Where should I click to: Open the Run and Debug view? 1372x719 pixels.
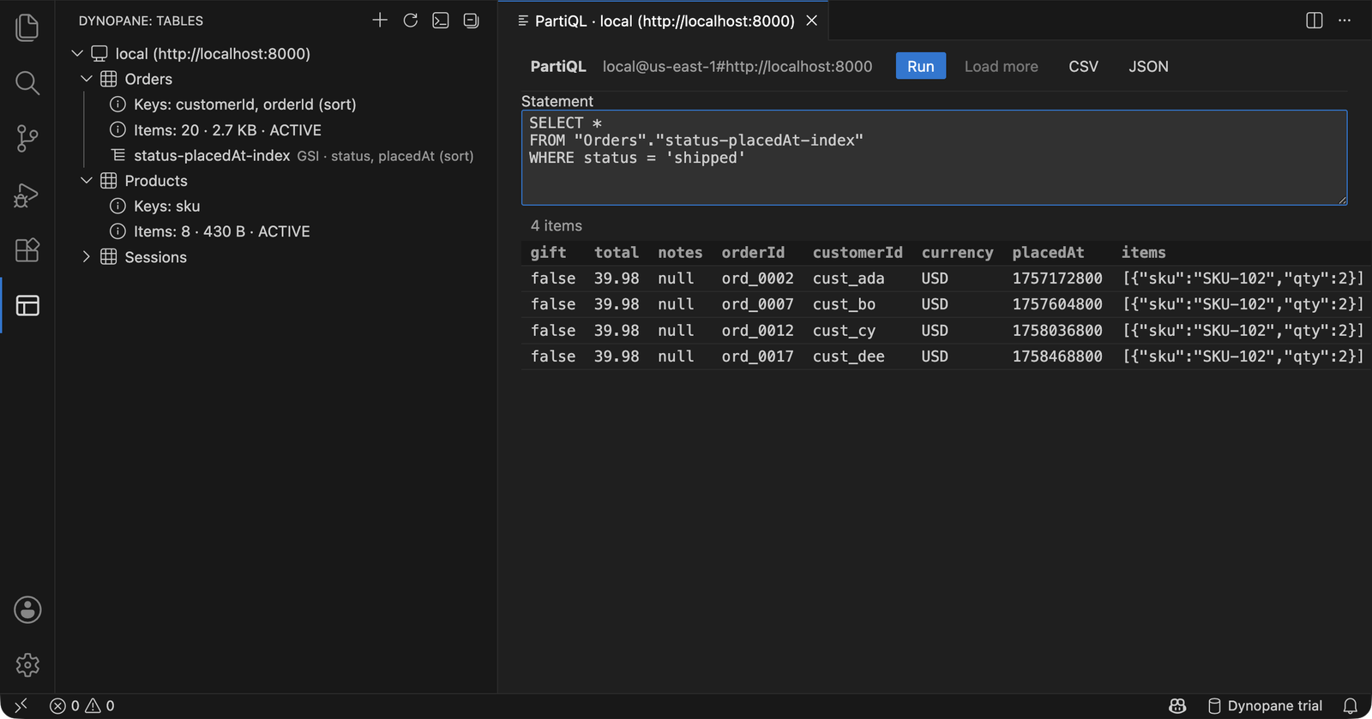pos(27,195)
